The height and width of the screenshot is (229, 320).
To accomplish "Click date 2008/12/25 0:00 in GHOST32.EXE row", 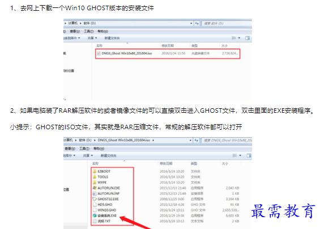I will 172,199.
